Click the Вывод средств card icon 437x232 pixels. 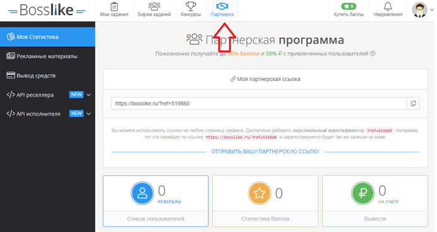(11, 75)
